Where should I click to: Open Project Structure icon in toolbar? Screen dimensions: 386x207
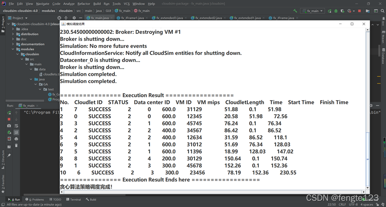368,11
